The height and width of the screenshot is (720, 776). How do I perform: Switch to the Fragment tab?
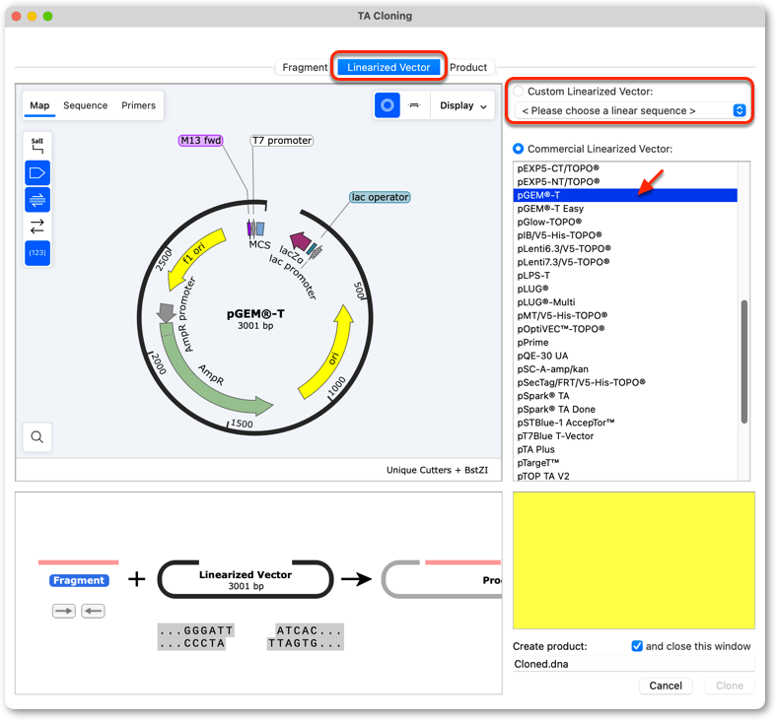tap(305, 68)
